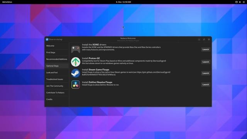247x139 pixels.
Task: Click the Proton-GE green arrow icon
Action: [76, 62]
